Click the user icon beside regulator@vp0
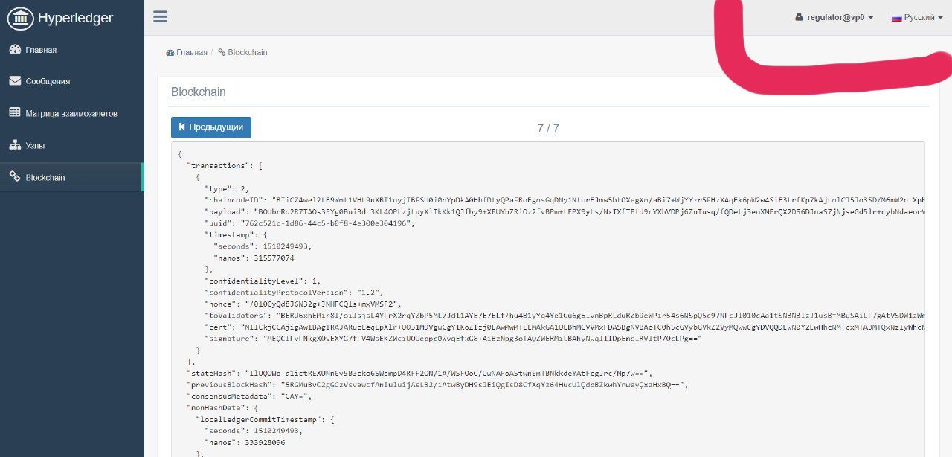This screenshot has height=457, width=952. point(800,17)
